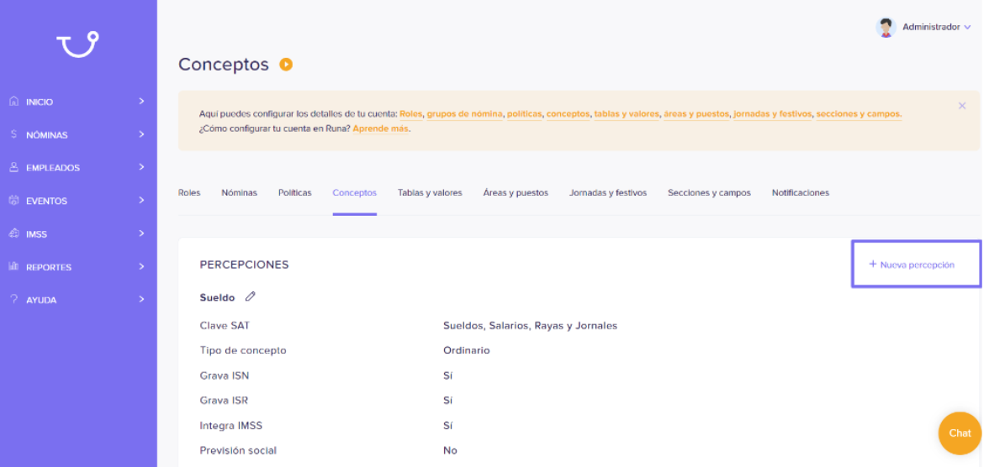Screen dimensions: 989x467
Task: Open the orange Chat bubble
Action: point(960,433)
